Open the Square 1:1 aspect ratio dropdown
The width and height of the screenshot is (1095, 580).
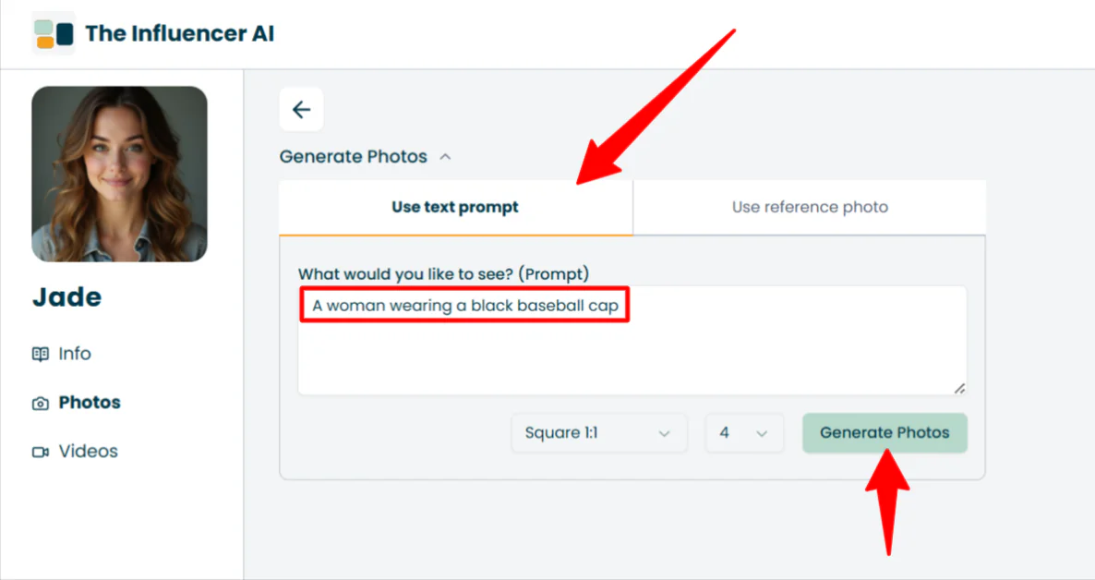598,433
